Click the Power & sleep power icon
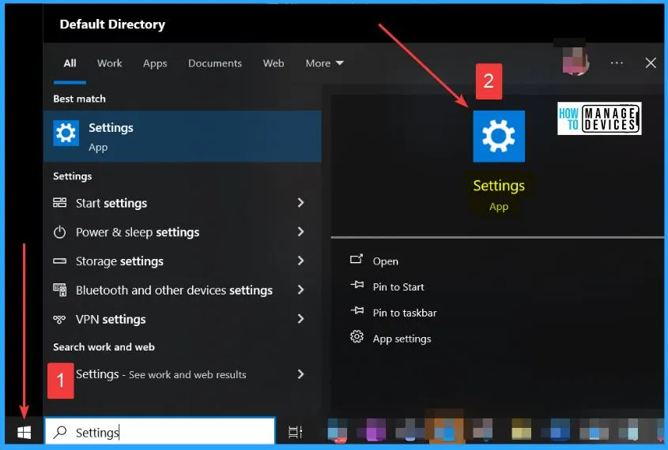Screen dimensions: 668x450 click(59, 232)
